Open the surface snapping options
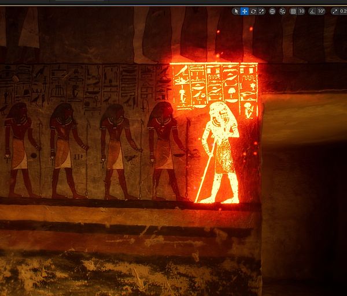Image resolution: width=347 pixels, height=296 pixels. [x=282, y=12]
